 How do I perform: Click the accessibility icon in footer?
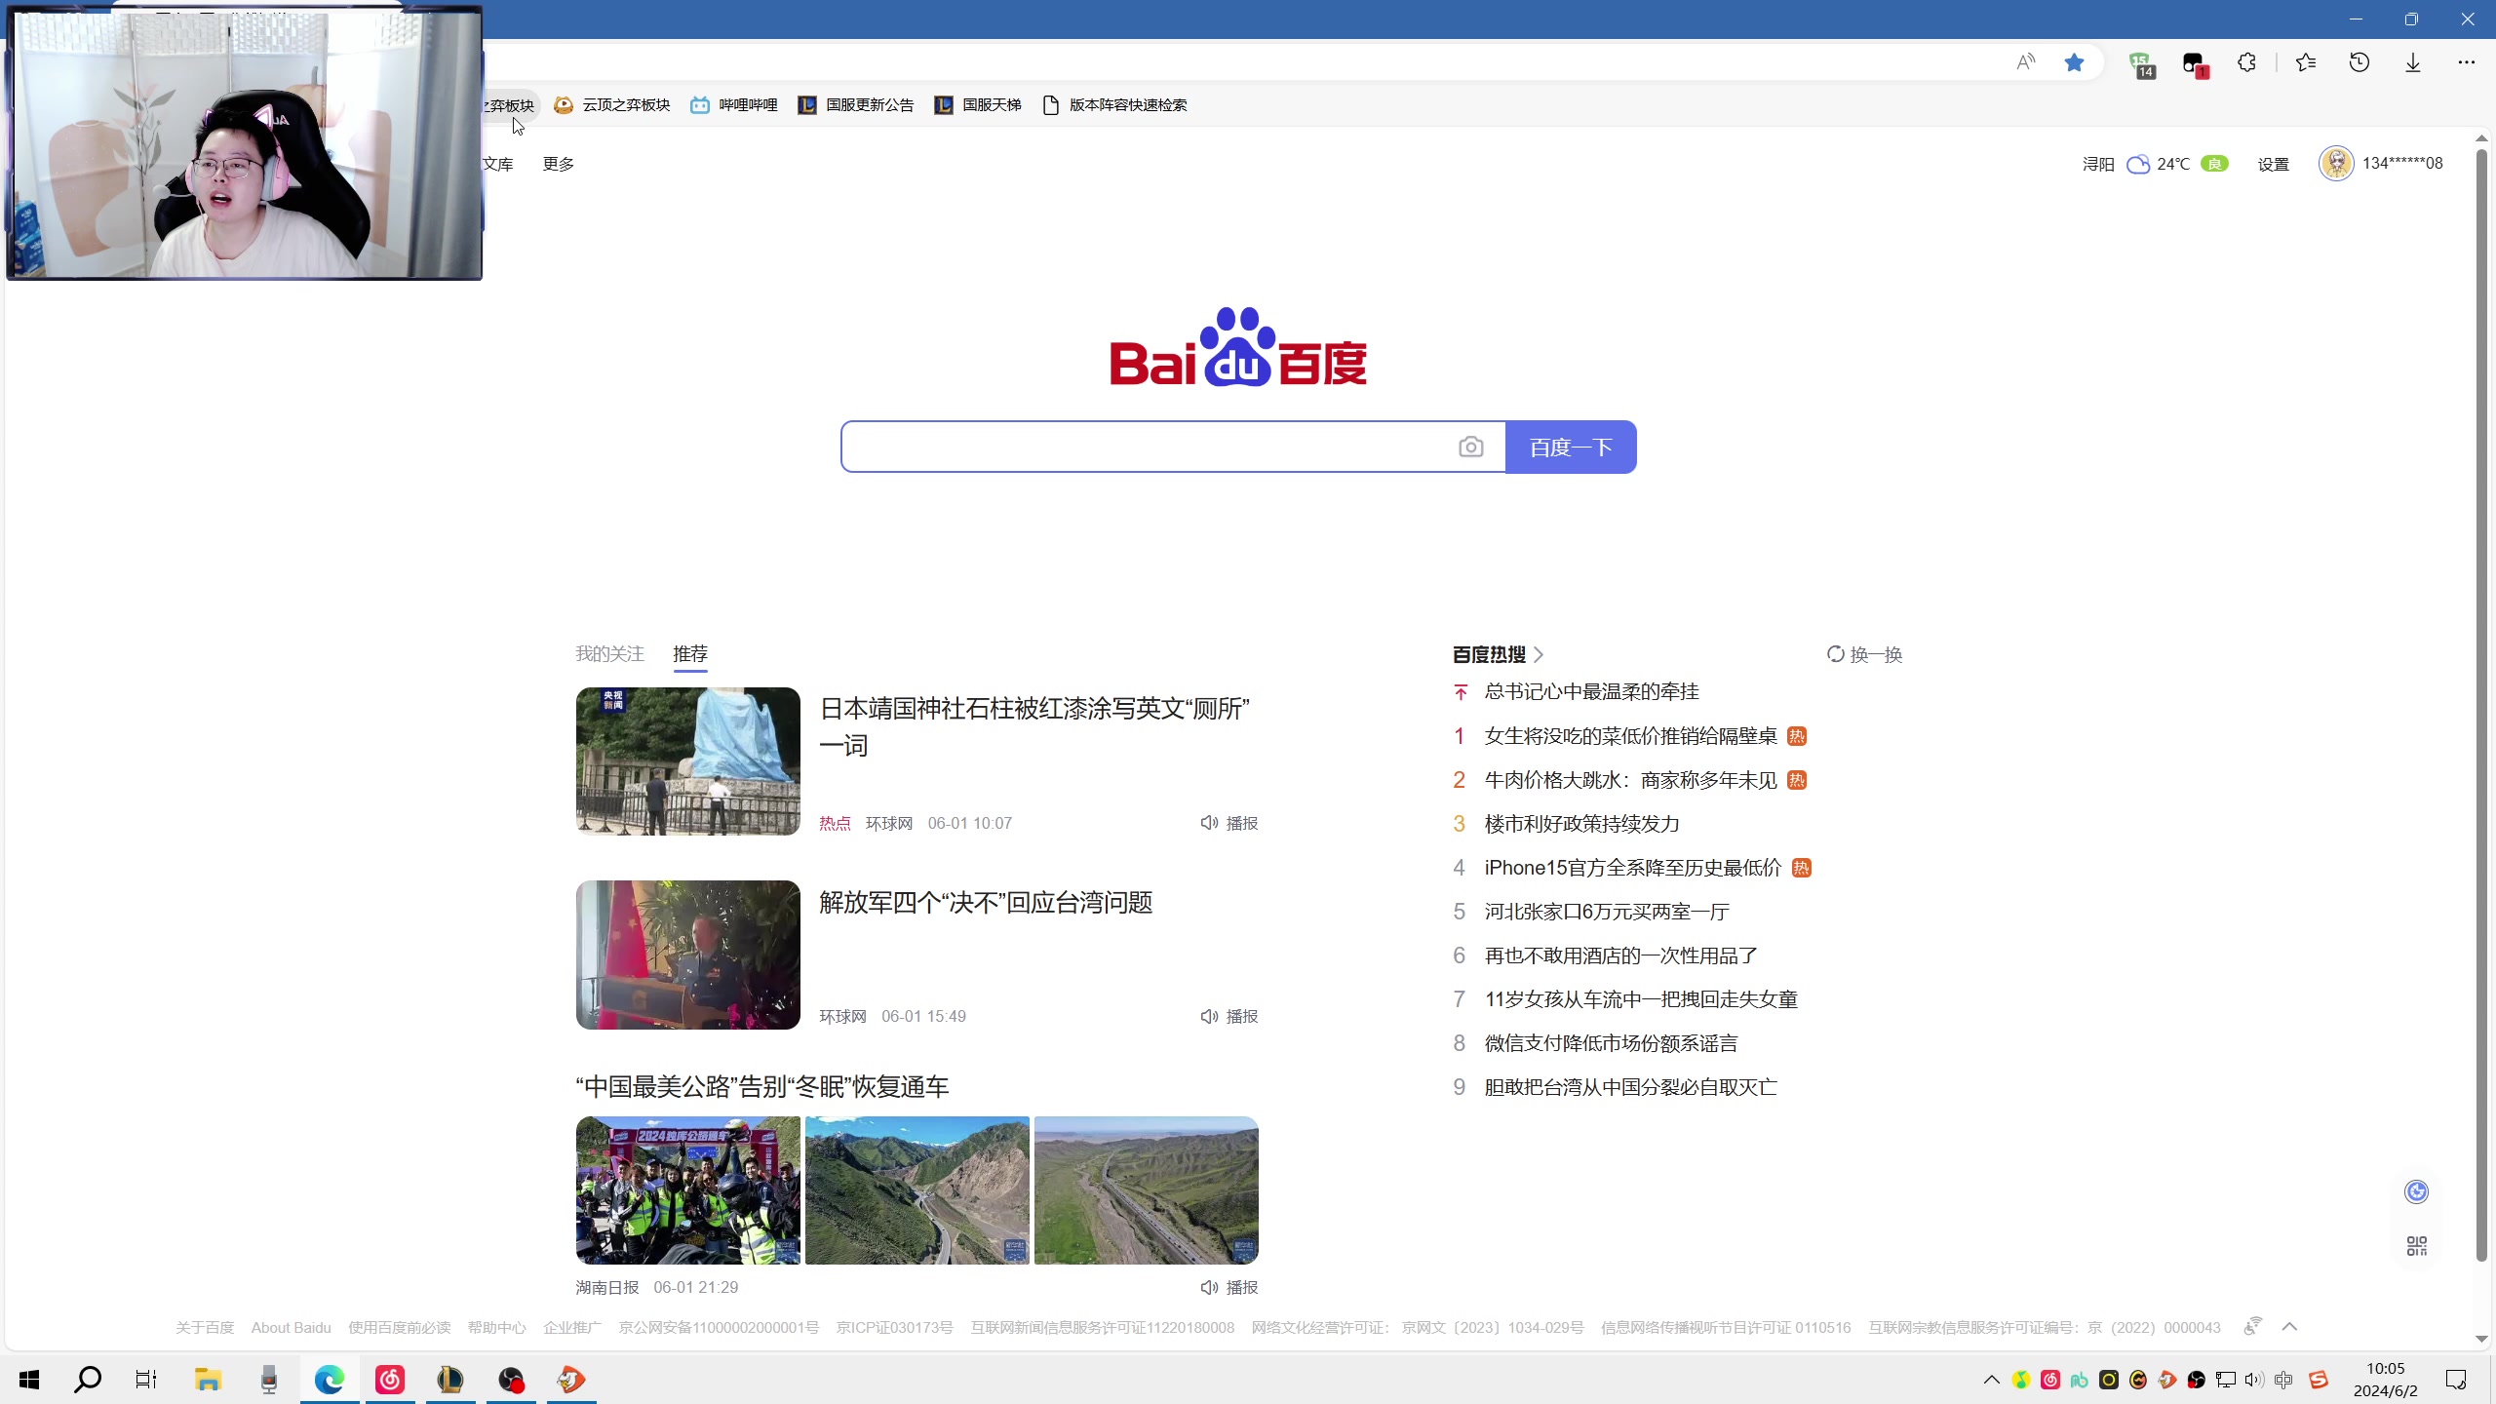2252,1327
